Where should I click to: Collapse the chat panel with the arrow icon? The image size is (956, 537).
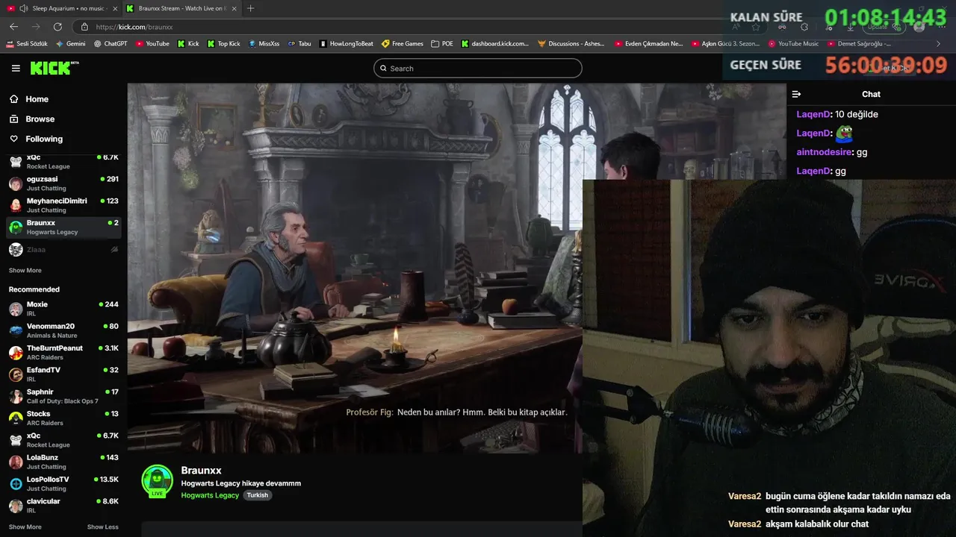pos(796,94)
